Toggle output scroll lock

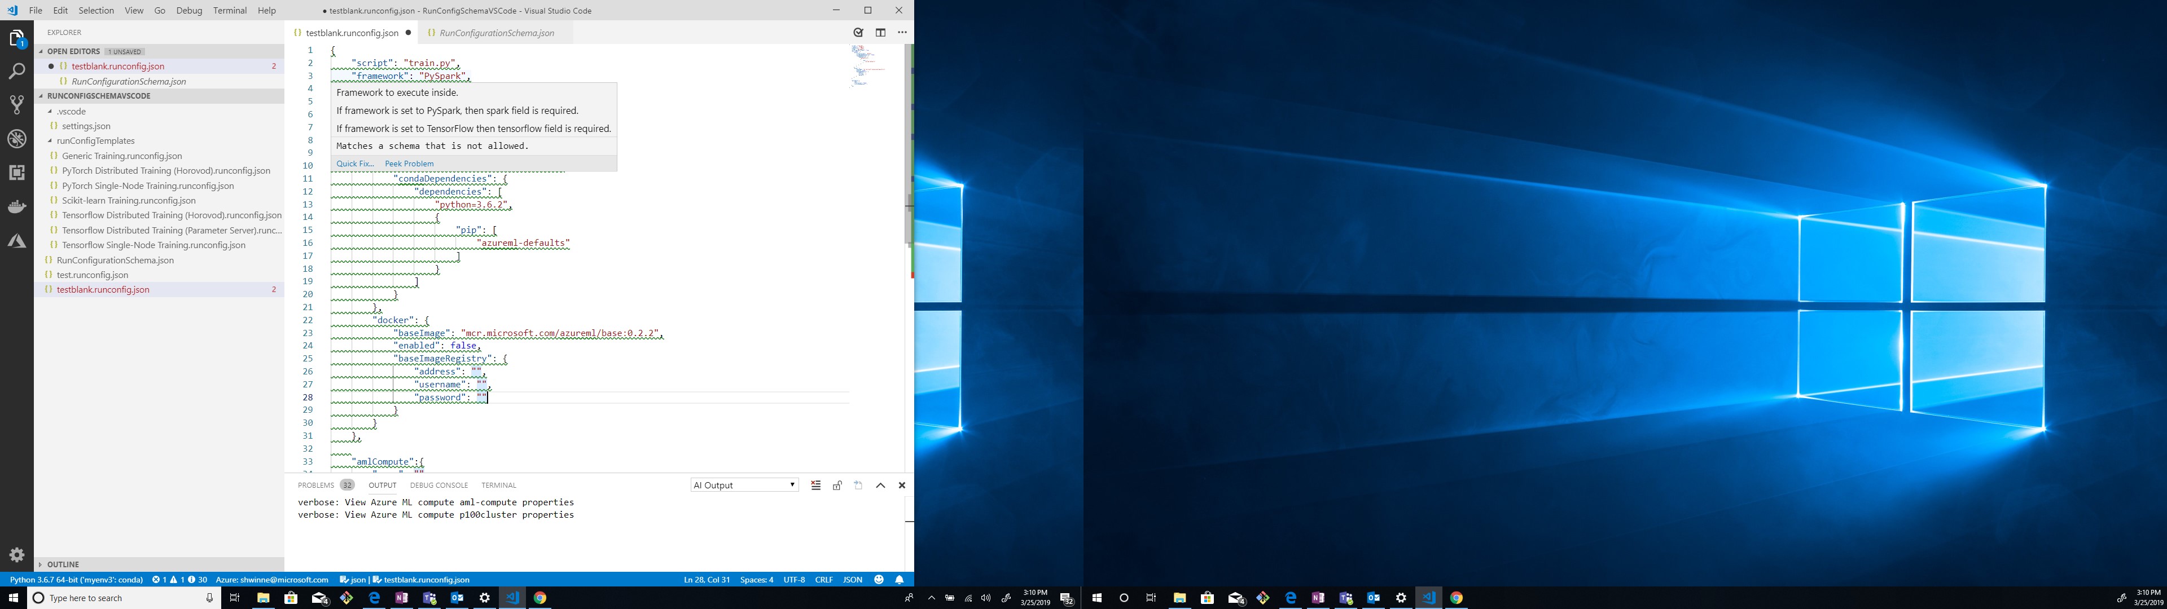837,486
